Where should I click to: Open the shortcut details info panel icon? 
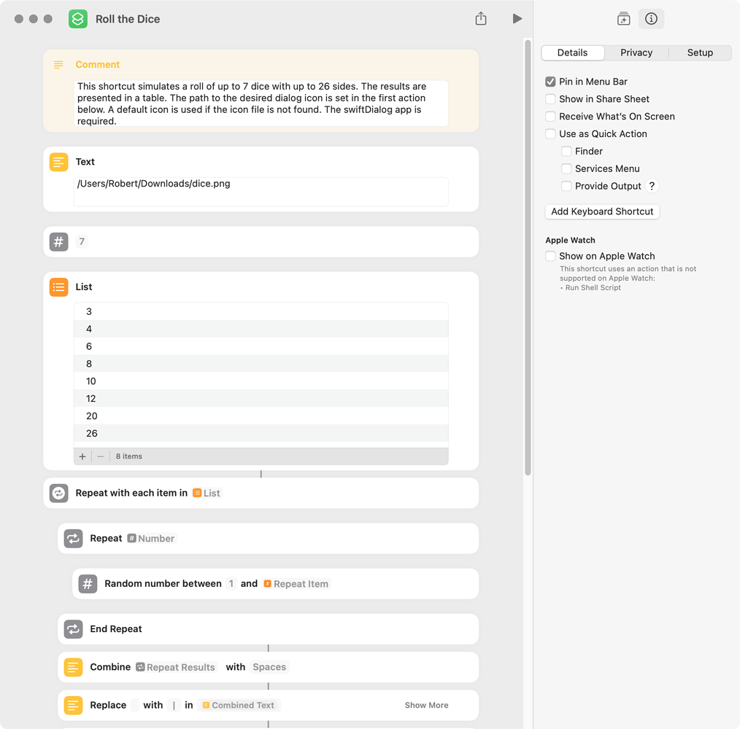(x=651, y=19)
